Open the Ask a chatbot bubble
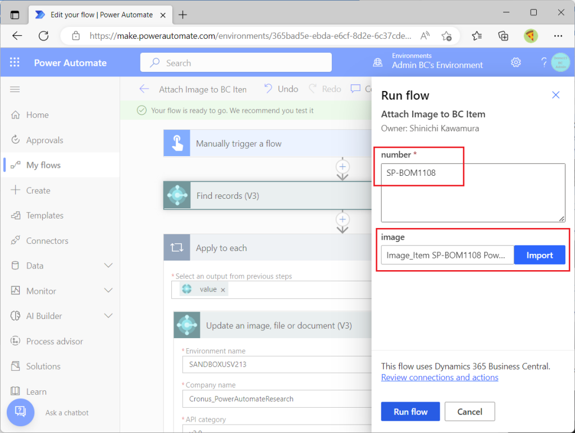Image resolution: width=575 pixels, height=433 pixels. pyautogui.click(x=21, y=412)
